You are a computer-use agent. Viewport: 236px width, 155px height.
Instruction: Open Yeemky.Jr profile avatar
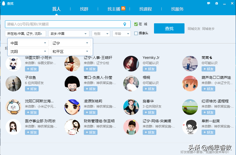131,64
